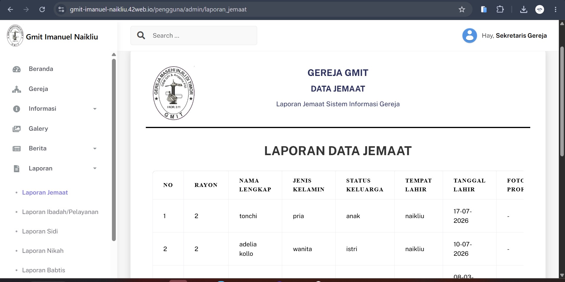
Task: Click the Gereja church icon in sidebar
Action: [x=16, y=89]
